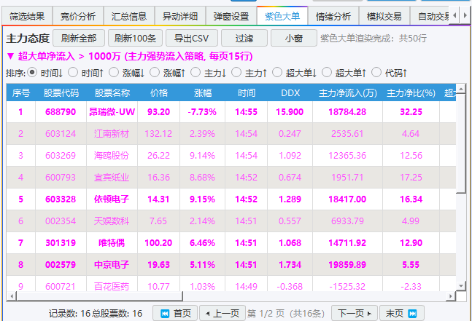This screenshot has height=321, width=472.
Task: Click stock name 江南新材
Action: pyautogui.click(x=112, y=134)
